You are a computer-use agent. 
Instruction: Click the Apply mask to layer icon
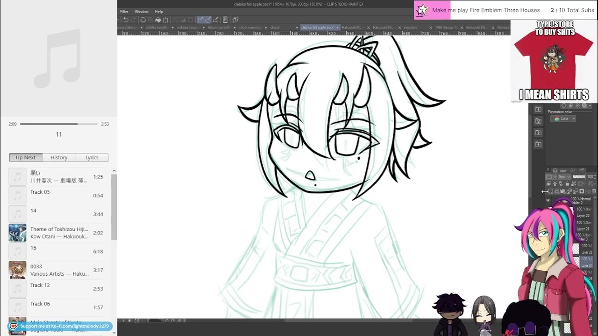[x=588, y=191]
